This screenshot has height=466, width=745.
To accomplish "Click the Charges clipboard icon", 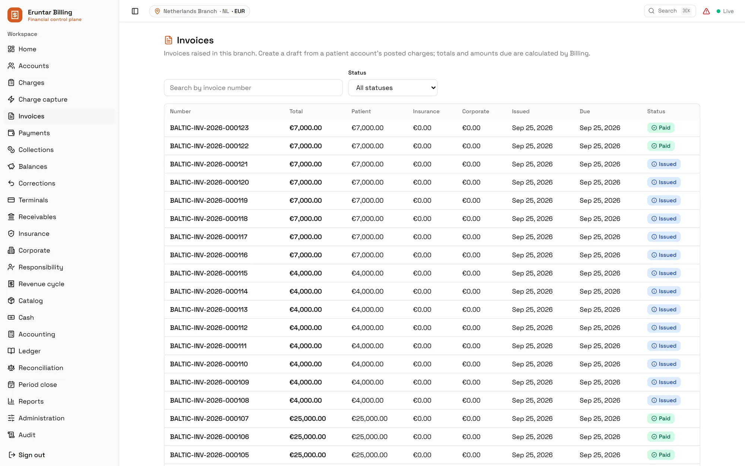I will [11, 83].
